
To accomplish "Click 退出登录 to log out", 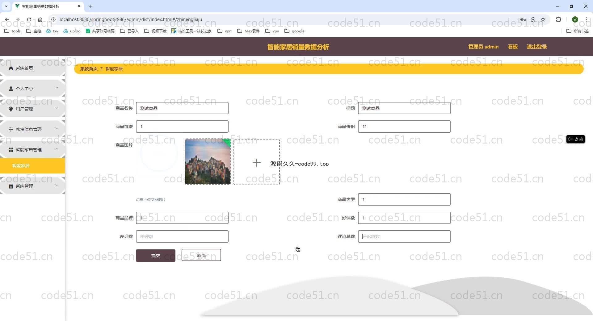I will (537, 47).
